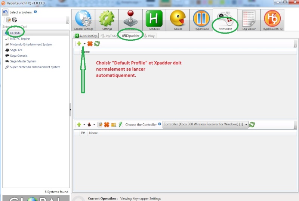Image resolution: width=299 pixels, height=201 pixels.
Task: Open the Log Viewer tab
Action: pos(249,20)
